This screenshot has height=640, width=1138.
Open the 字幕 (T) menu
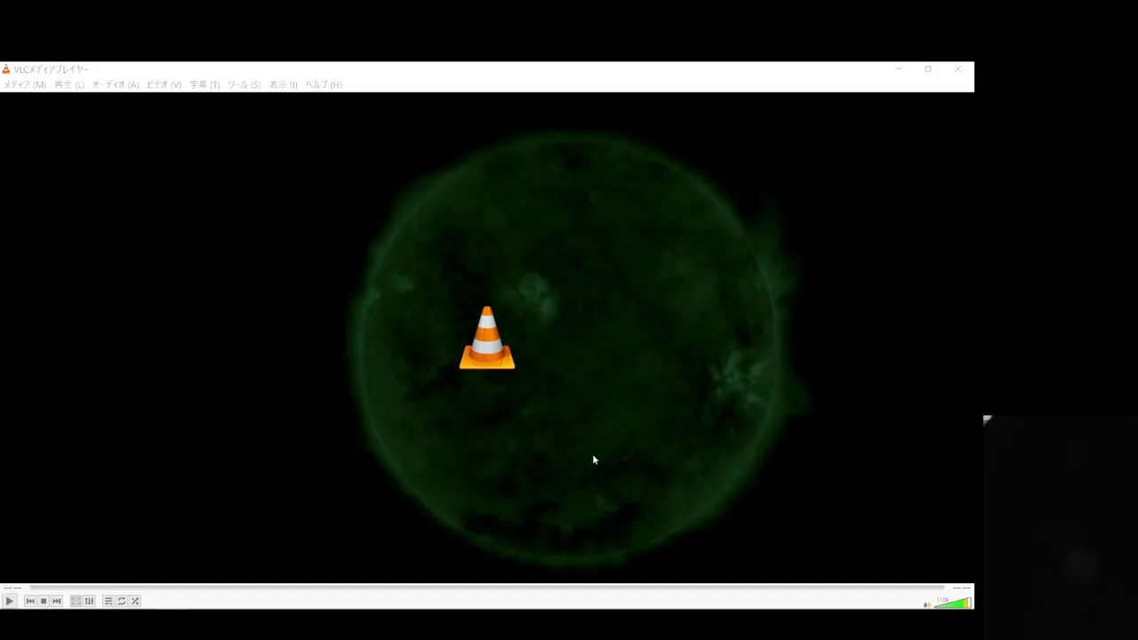click(x=204, y=84)
